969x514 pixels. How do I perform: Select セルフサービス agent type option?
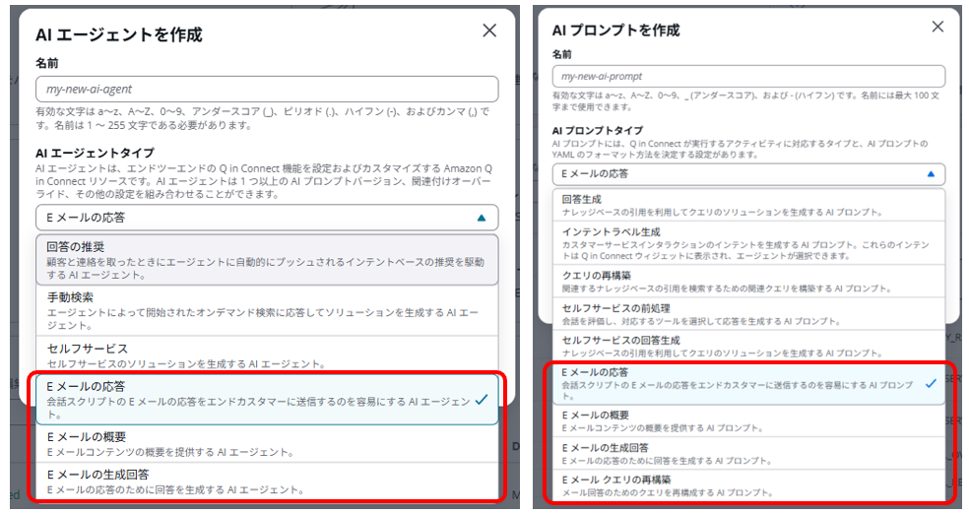click(266, 354)
